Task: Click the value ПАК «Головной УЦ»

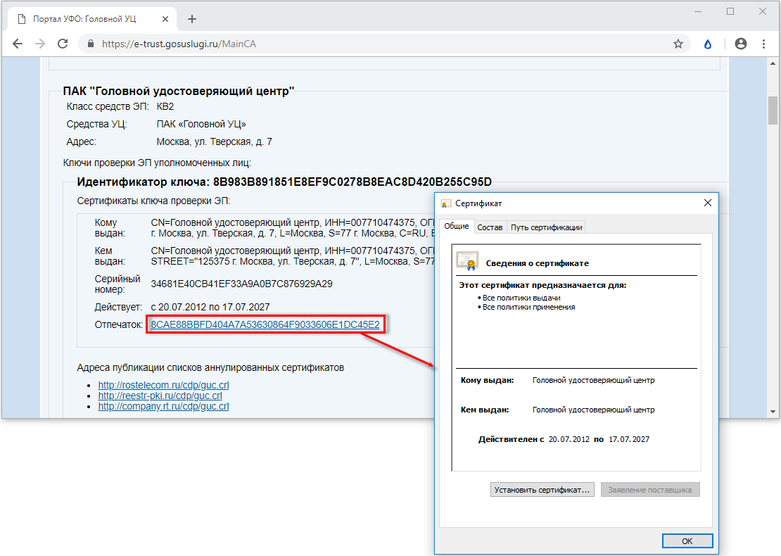Action: point(201,124)
